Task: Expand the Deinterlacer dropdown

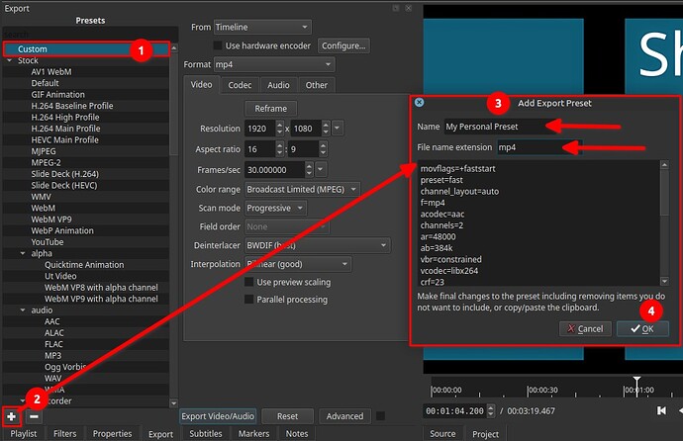Action: pyautogui.click(x=317, y=244)
